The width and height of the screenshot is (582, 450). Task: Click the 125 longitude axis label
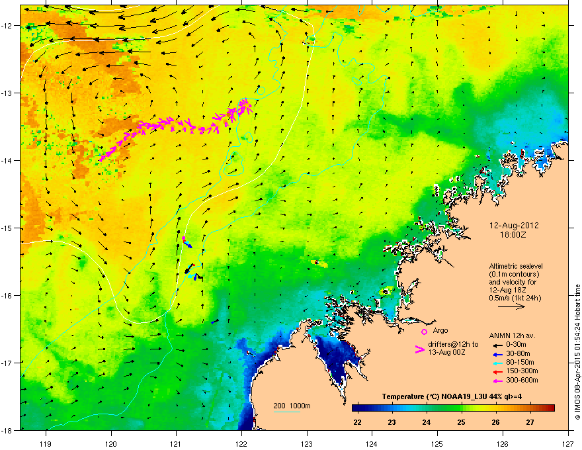click(x=438, y=444)
